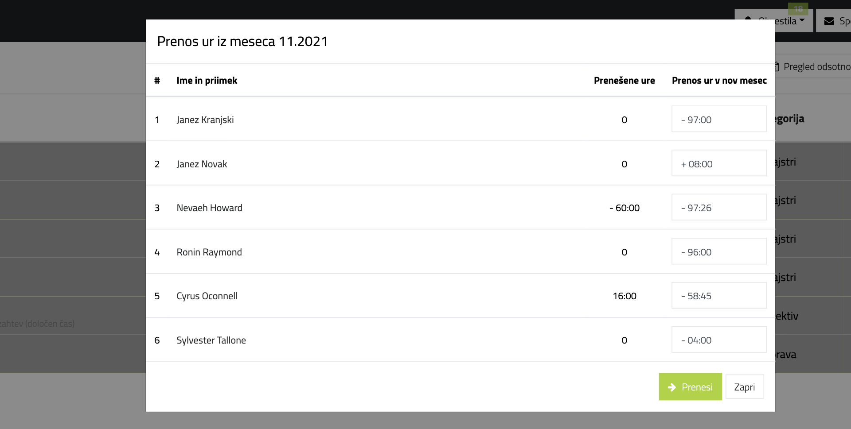This screenshot has width=851, height=429.
Task: Click the Prenos ur v nov mesec header
Action: click(x=719, y=81)
